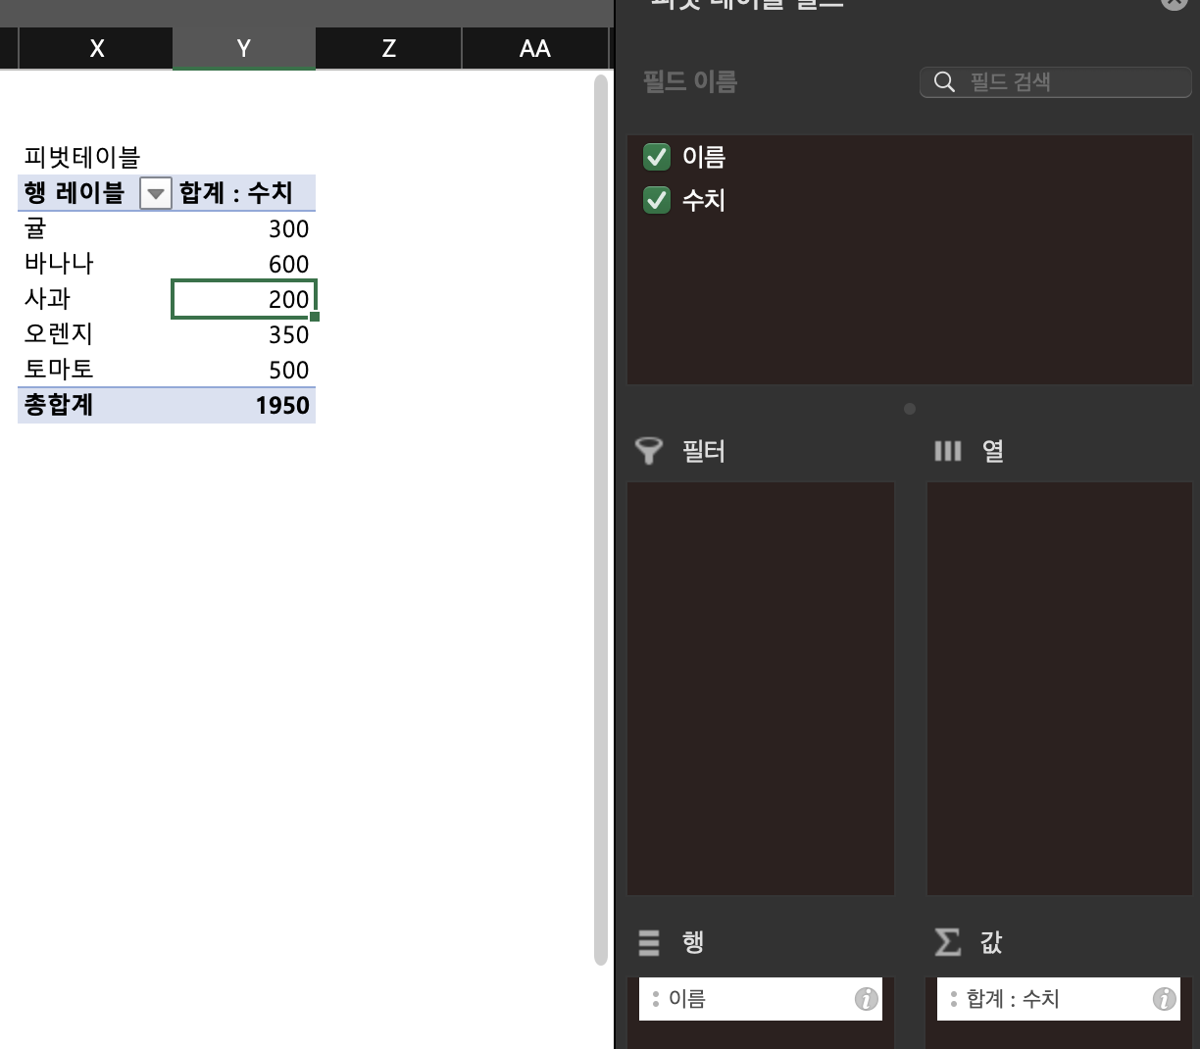Select the grand total cell 1950
Viewport: 1200px width, 1049px height.
click(x=244, y=405)
